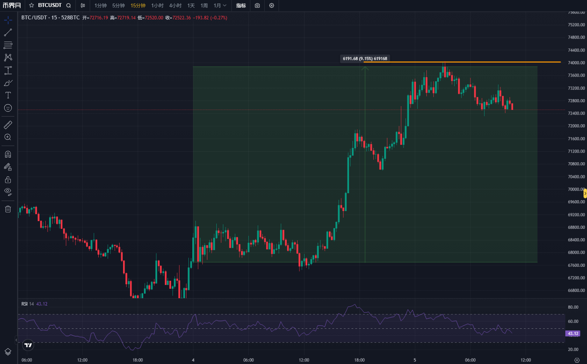Viewport: 587px width, 364px height.
Task: Select the crosshair cursor tool
Action: click(8, 20)
